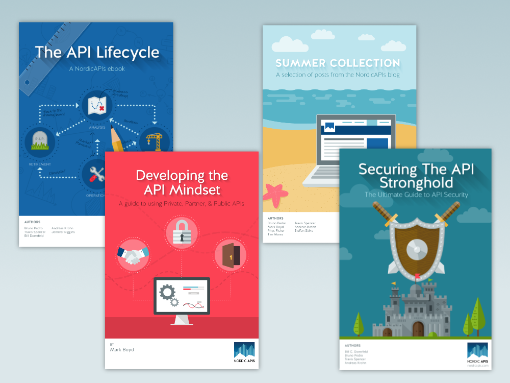Click the shield emblem on the Stronghold cover

(x=417, y=249)
